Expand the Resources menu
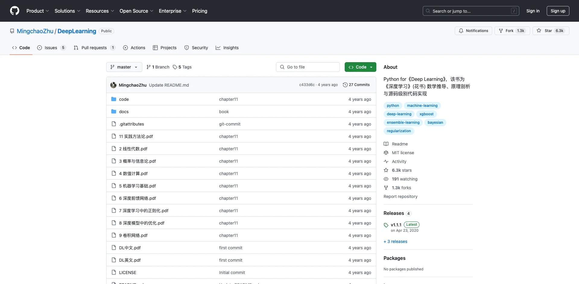The image size is (579, 284). click(100, 11)
